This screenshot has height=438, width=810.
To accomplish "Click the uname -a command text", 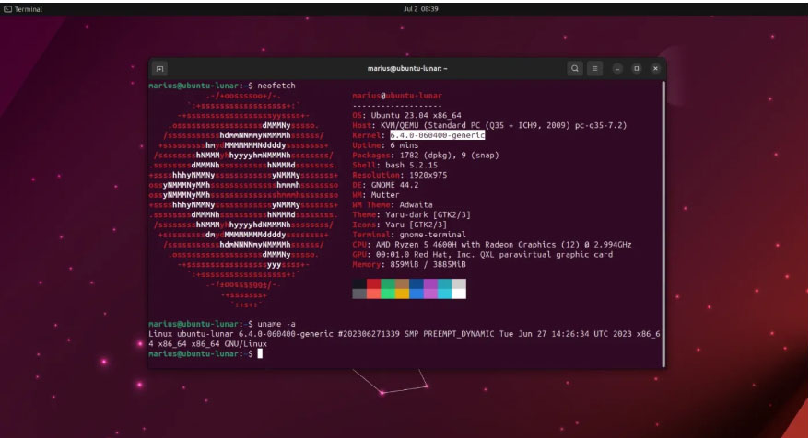I will click(276, 324).
